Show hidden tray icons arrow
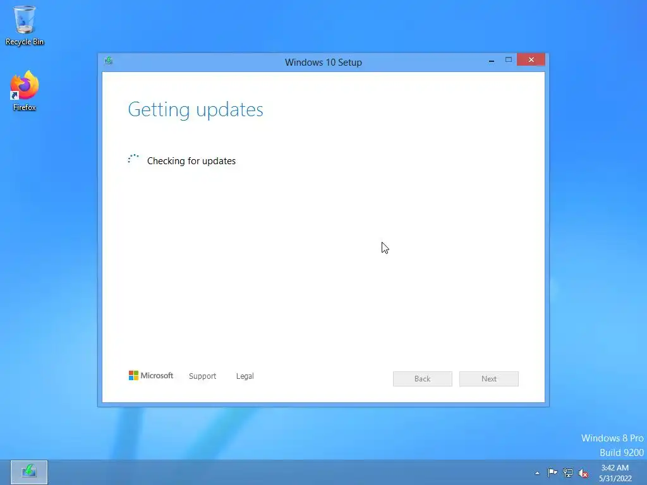This screenshot has height=485, width=647. tap(537, 473)
